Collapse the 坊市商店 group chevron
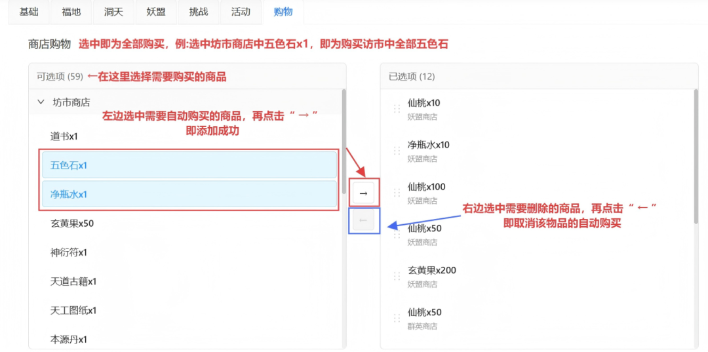This screenshot has height=352, width=708. pyautogui.click(x=41, y=102)
